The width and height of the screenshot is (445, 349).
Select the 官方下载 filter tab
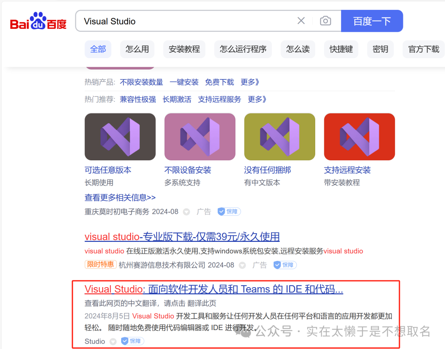(x=424, y=49)
